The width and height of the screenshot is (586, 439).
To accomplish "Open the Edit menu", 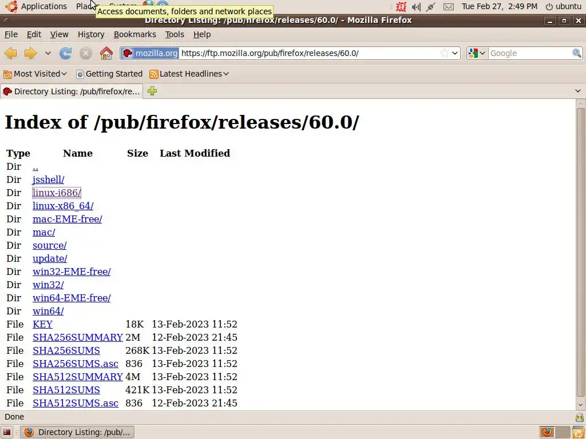I will click(34, 34).
